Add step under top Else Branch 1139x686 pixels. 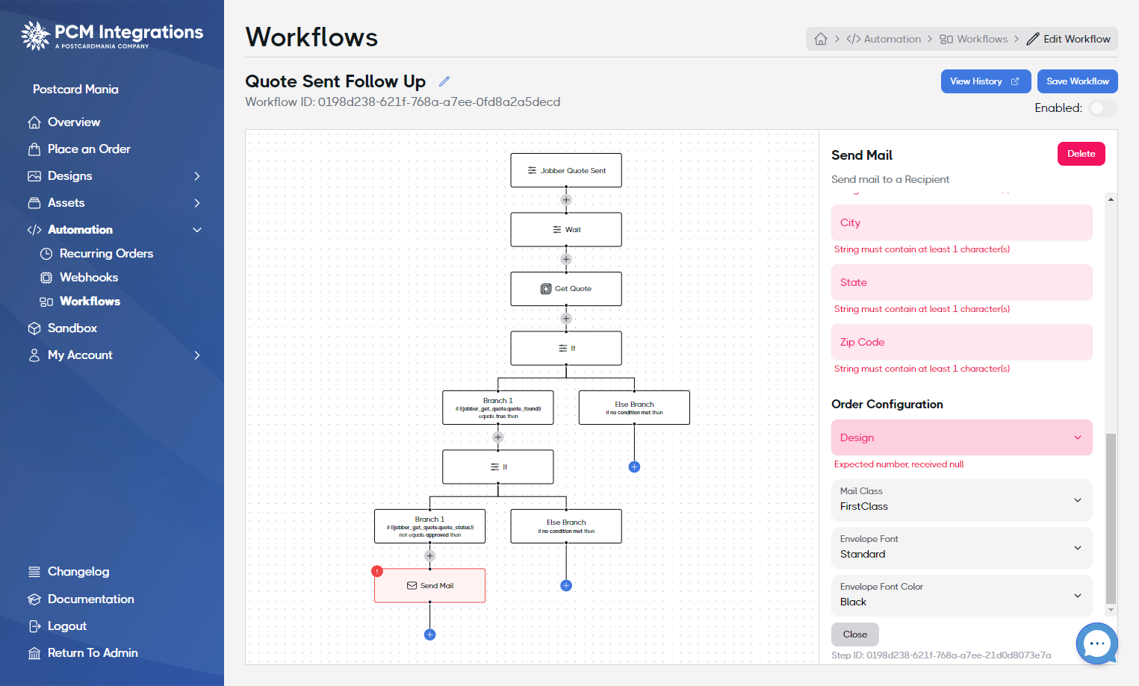(634, 467)
